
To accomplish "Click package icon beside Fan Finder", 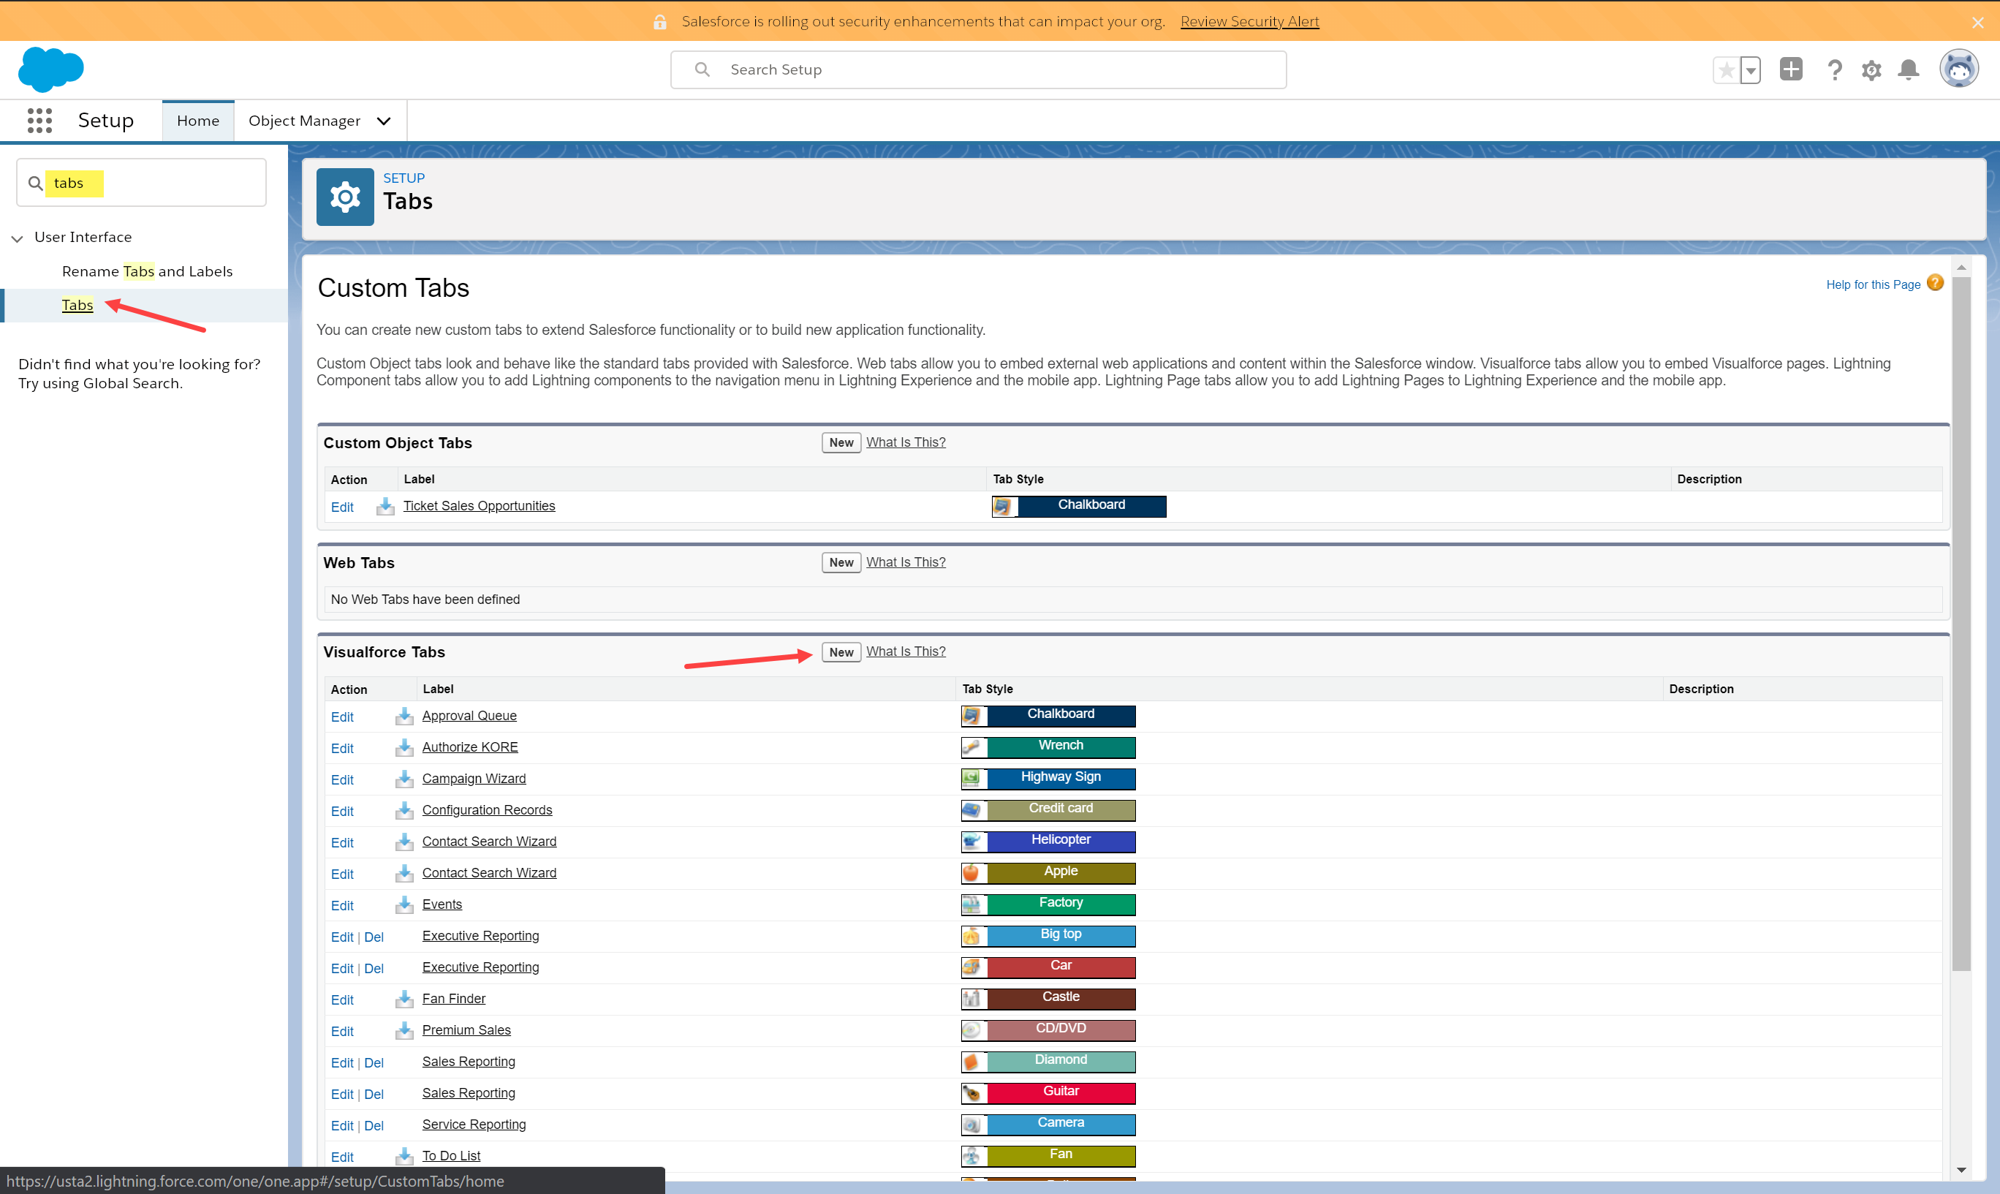I will [x=404, y=999].
